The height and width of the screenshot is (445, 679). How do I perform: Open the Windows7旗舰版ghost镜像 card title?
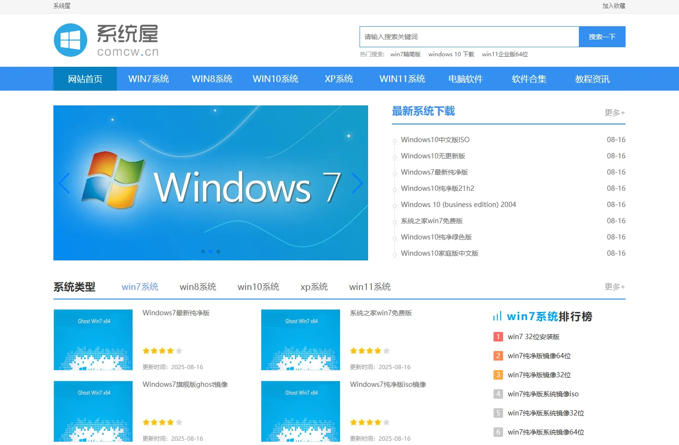pyautogui.click(x=185, y=384)
